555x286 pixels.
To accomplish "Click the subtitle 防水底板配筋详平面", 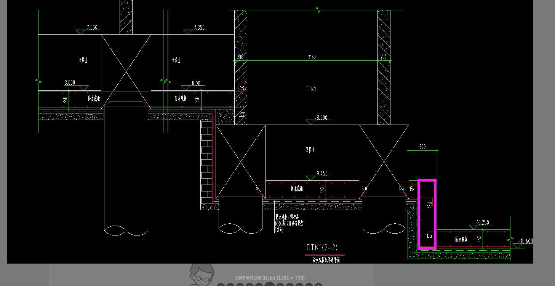I will pos(326,260).
